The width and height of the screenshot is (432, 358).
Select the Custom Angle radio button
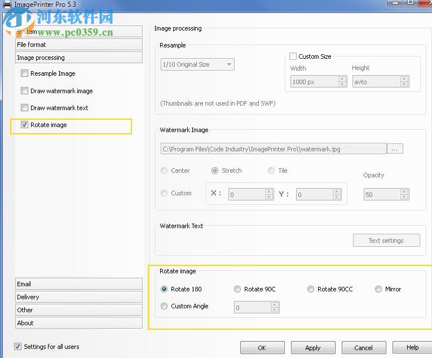coord(164,306)
